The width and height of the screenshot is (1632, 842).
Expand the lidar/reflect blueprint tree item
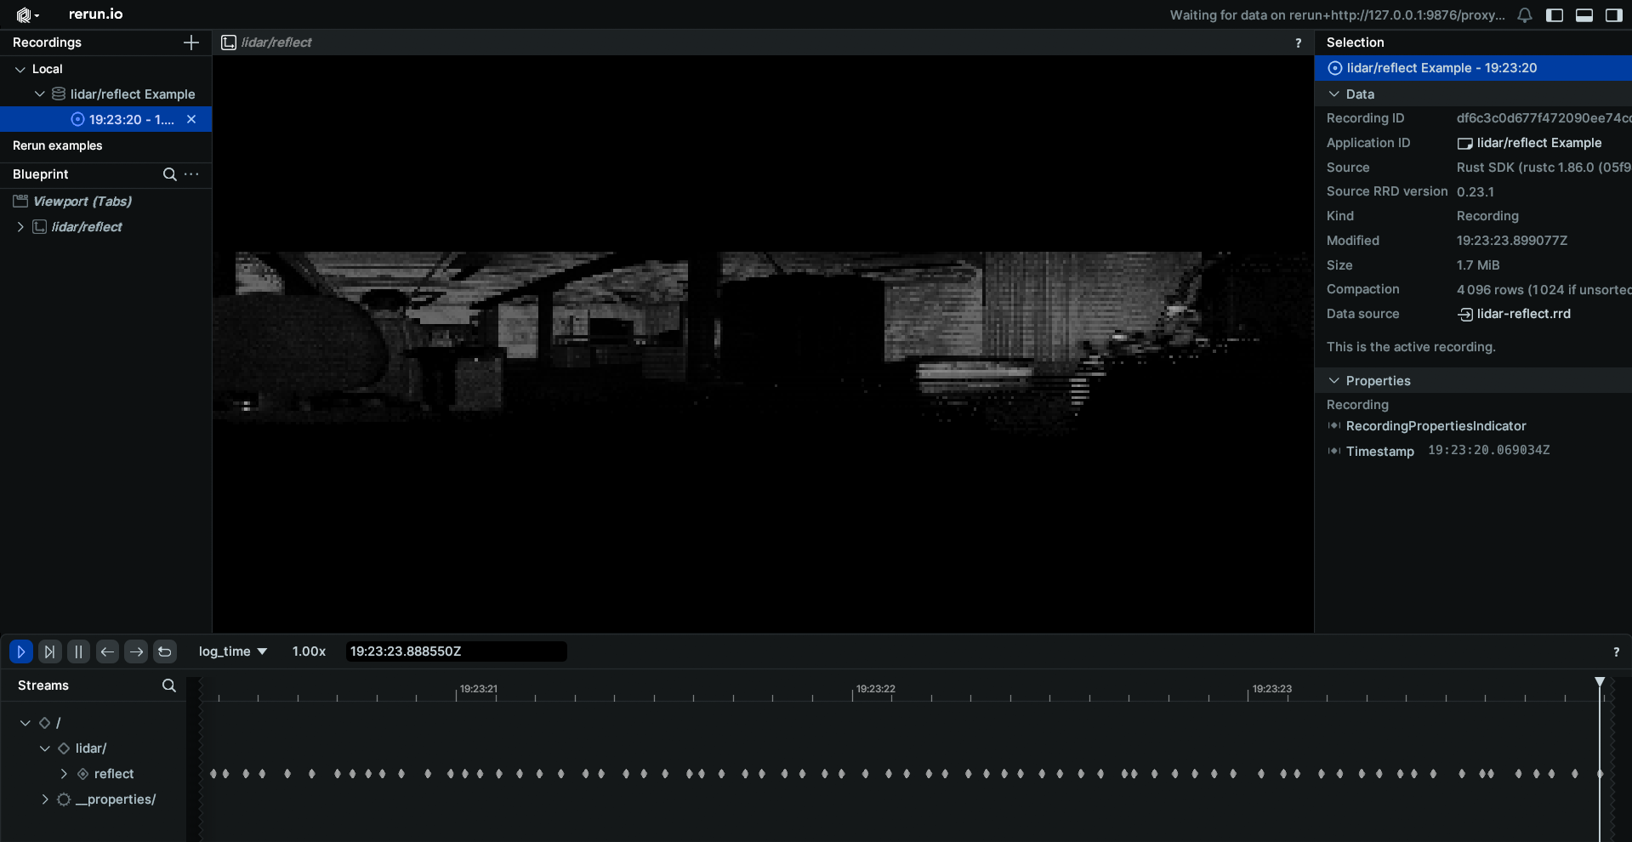coord(20,227)
